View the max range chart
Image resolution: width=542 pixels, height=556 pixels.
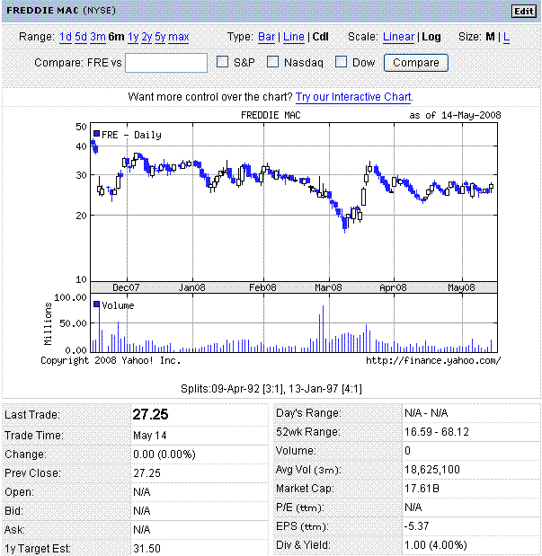(x=179, y=37)
